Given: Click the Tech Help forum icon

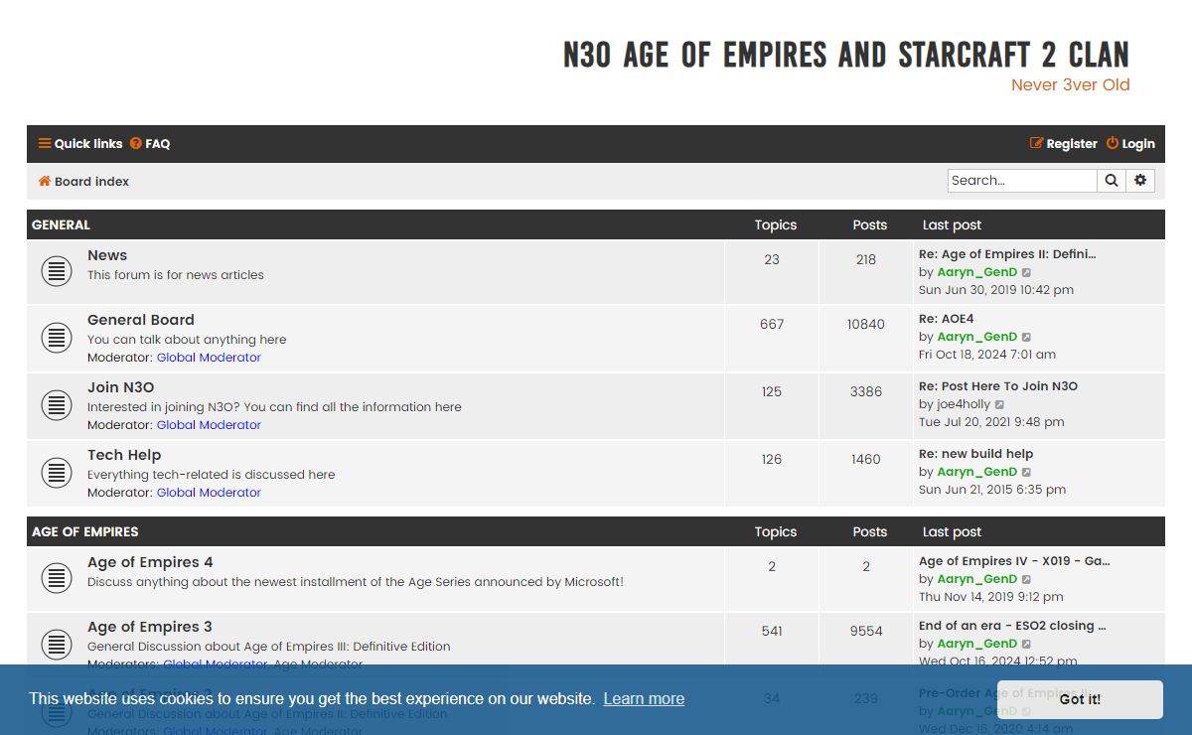Looking at the screenshot, I should tap(57, 473).
